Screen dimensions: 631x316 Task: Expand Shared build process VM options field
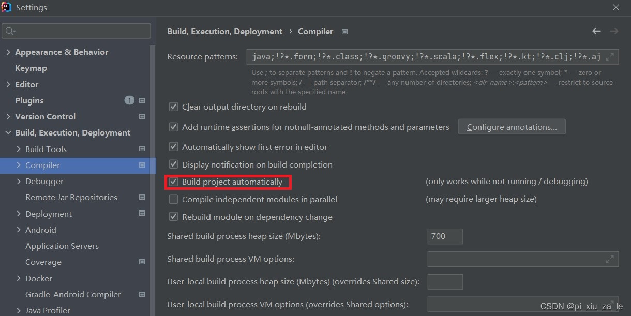coord(610,259)
